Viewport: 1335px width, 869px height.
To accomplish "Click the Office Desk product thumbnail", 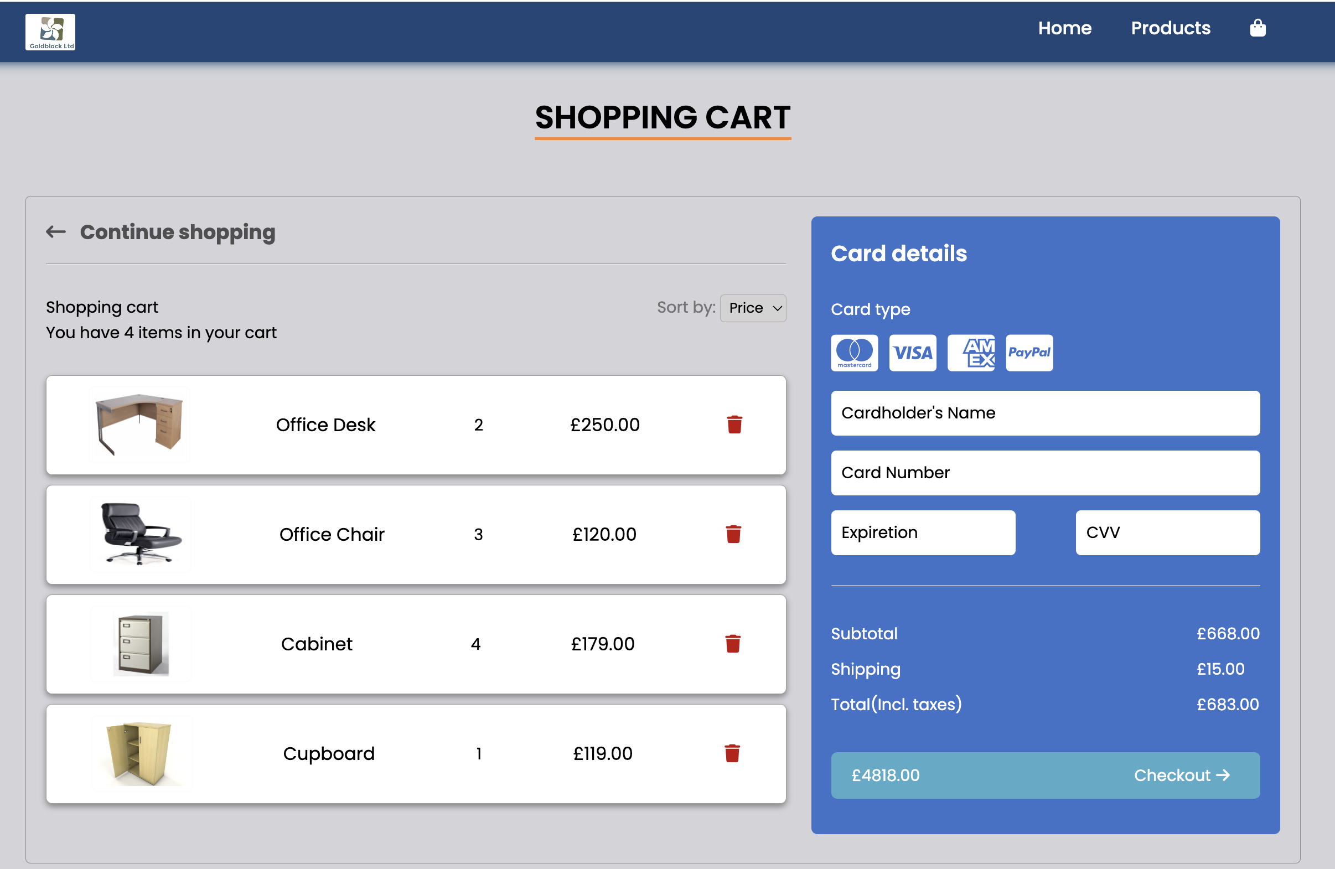I will pyautogui.click(x=139, y=425).
